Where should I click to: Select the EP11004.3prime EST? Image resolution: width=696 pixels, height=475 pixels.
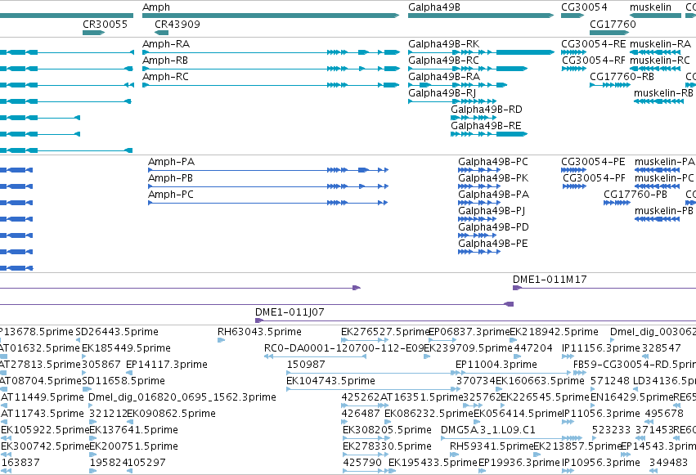click(514, 373)
